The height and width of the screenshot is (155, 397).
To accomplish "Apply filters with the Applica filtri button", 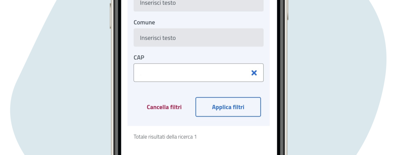I will click(x=228, y=107).
